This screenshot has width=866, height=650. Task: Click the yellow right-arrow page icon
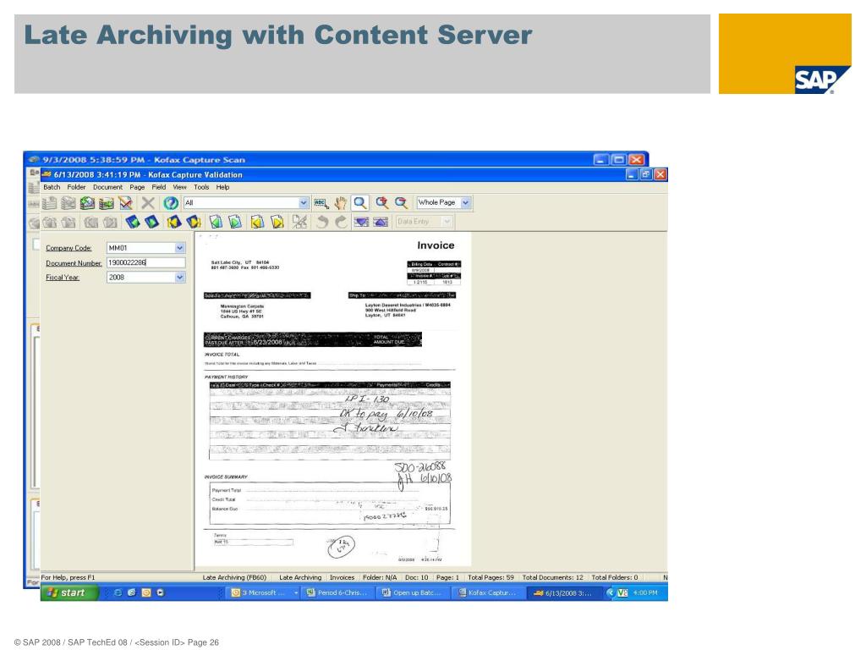[277, 223]
